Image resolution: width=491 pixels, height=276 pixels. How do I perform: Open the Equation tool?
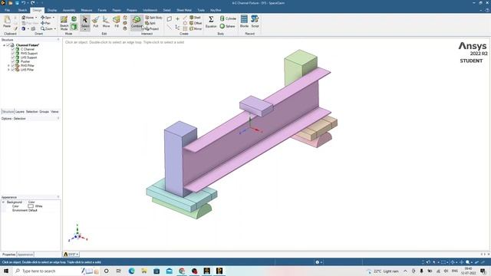click(211, 22)
